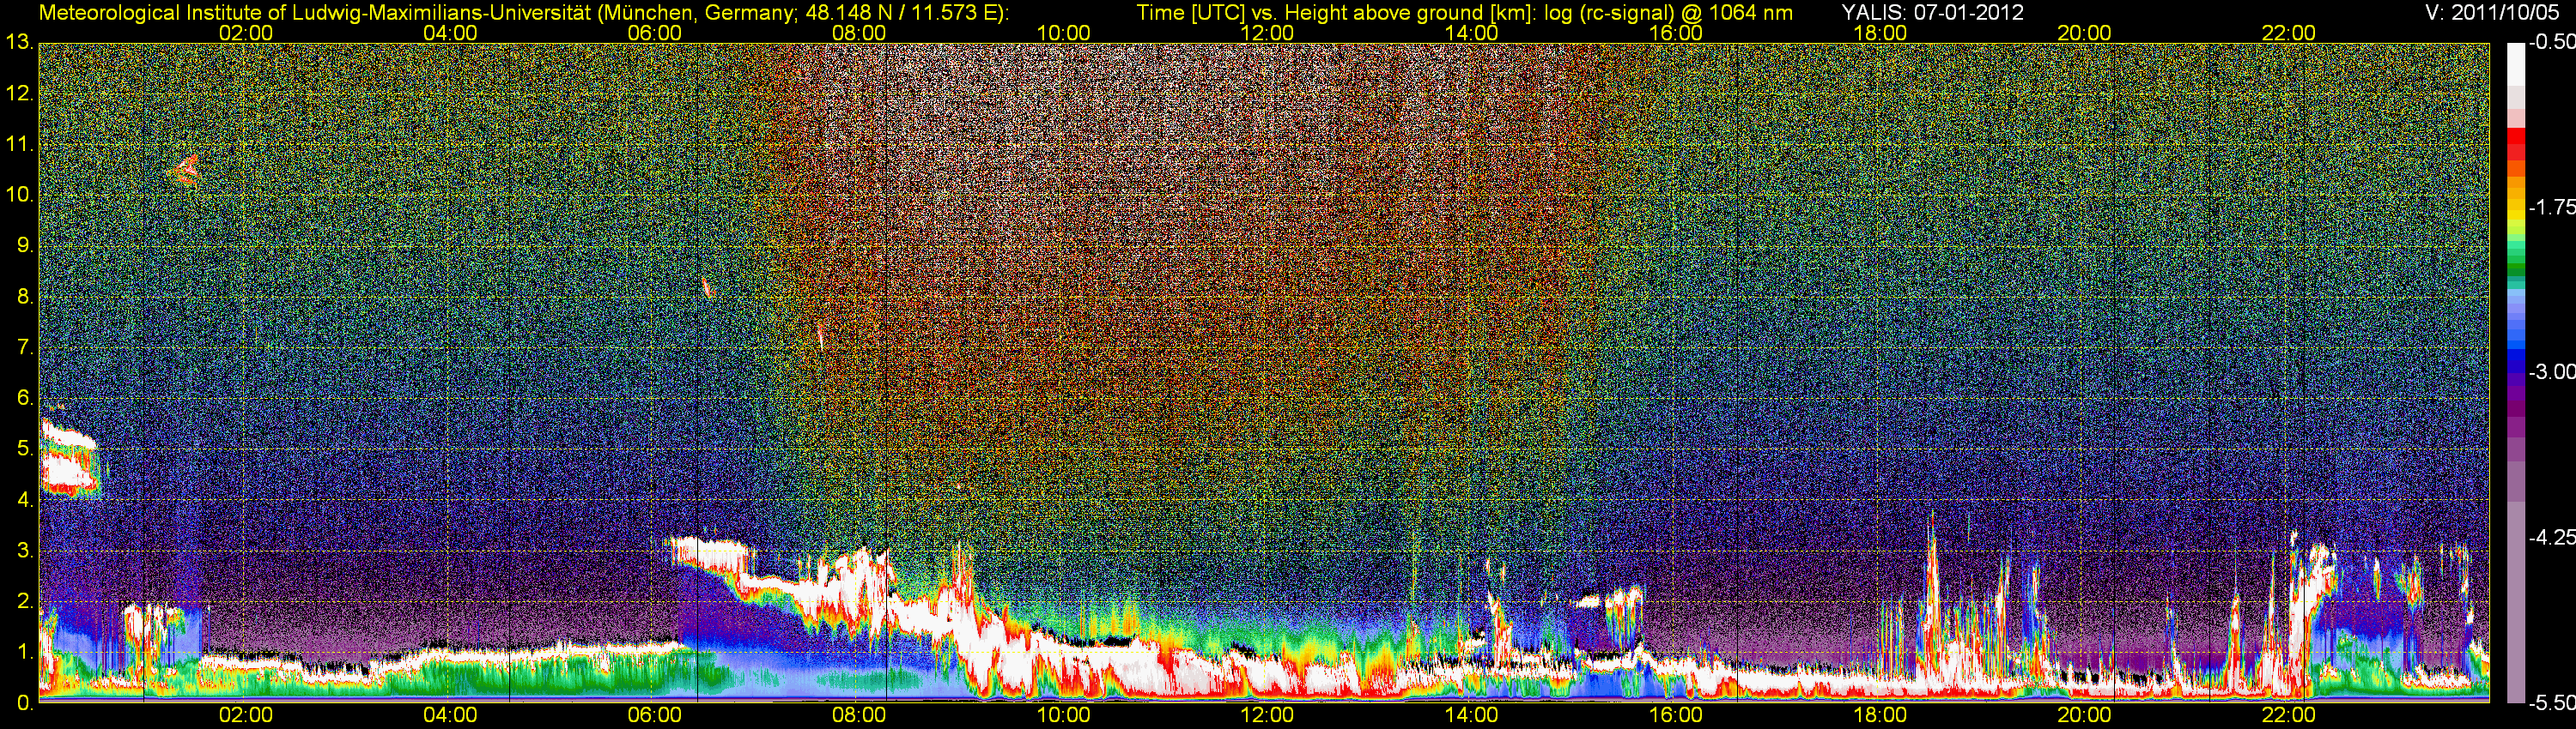Click the height axis label "10."
Screen dimensions: 2576x729
[20, 195]
